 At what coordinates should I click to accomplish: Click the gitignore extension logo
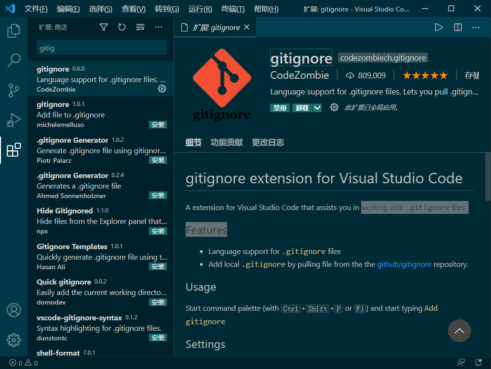[x=222, y=84]
